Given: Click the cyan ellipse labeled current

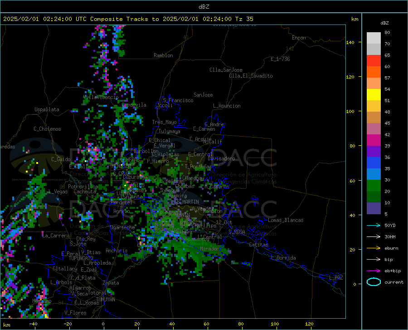Looking at the screenshot, I should tap(374, 282).
